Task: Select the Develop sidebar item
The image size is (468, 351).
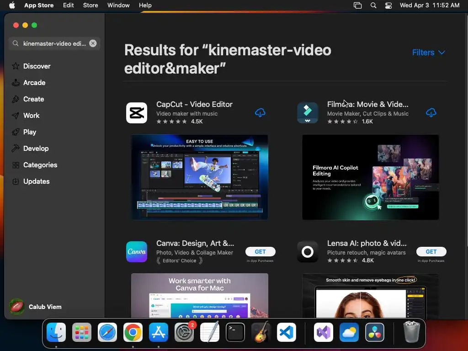Action: 36,149
